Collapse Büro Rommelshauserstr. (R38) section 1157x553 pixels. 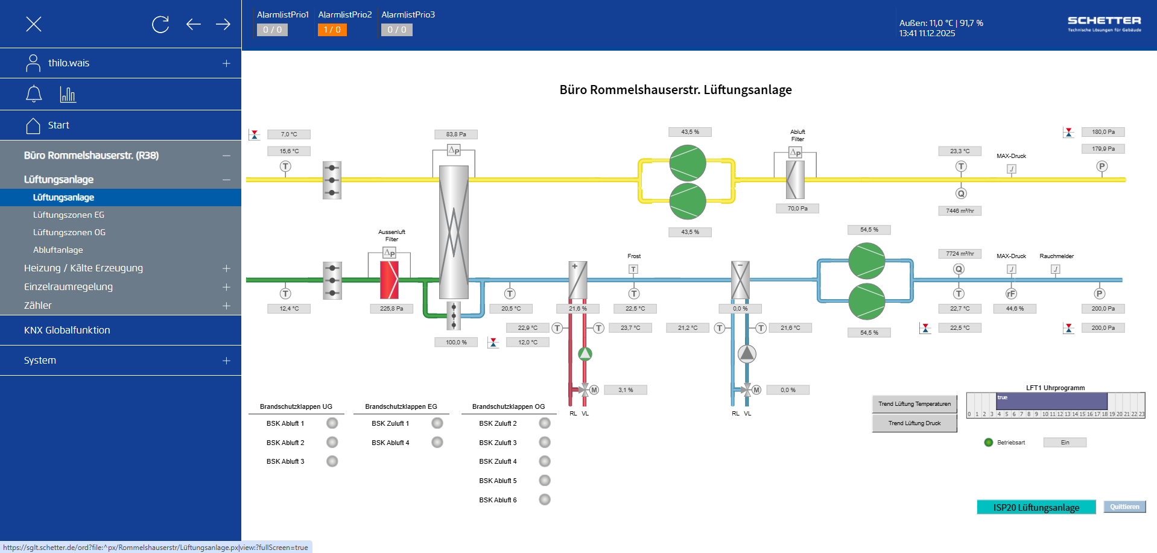click(x=226, y=156)
